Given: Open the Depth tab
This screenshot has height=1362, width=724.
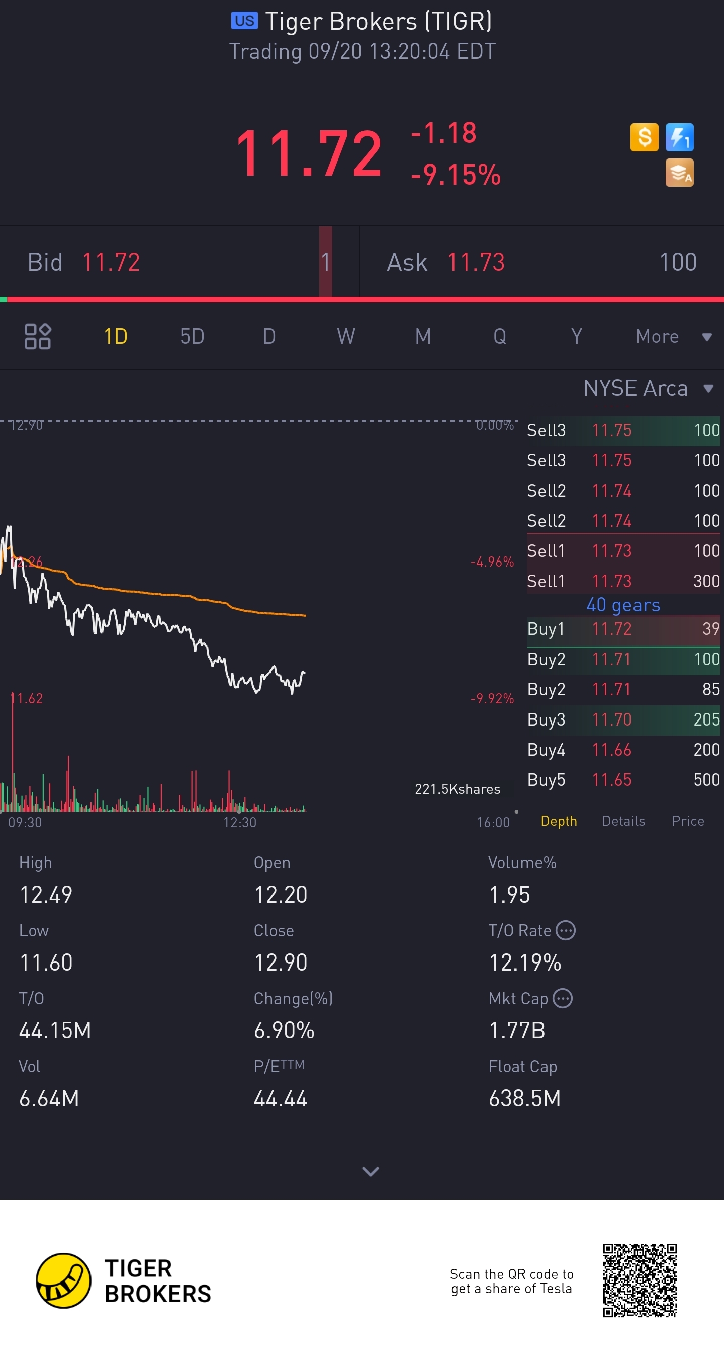Looking at the screenshot, I should (559, 821).
